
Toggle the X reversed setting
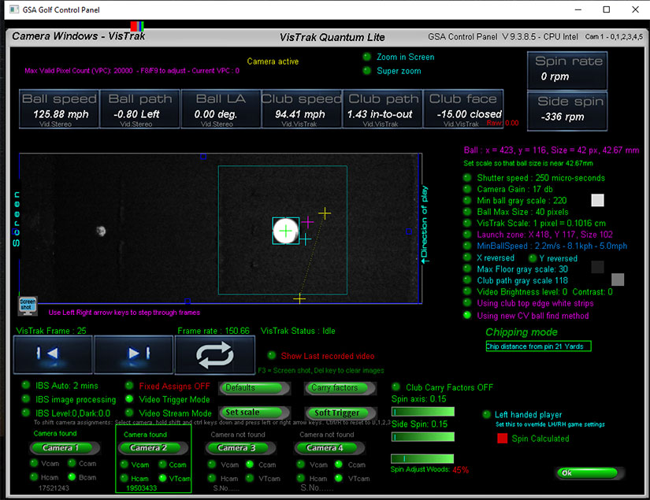(467, 258)
